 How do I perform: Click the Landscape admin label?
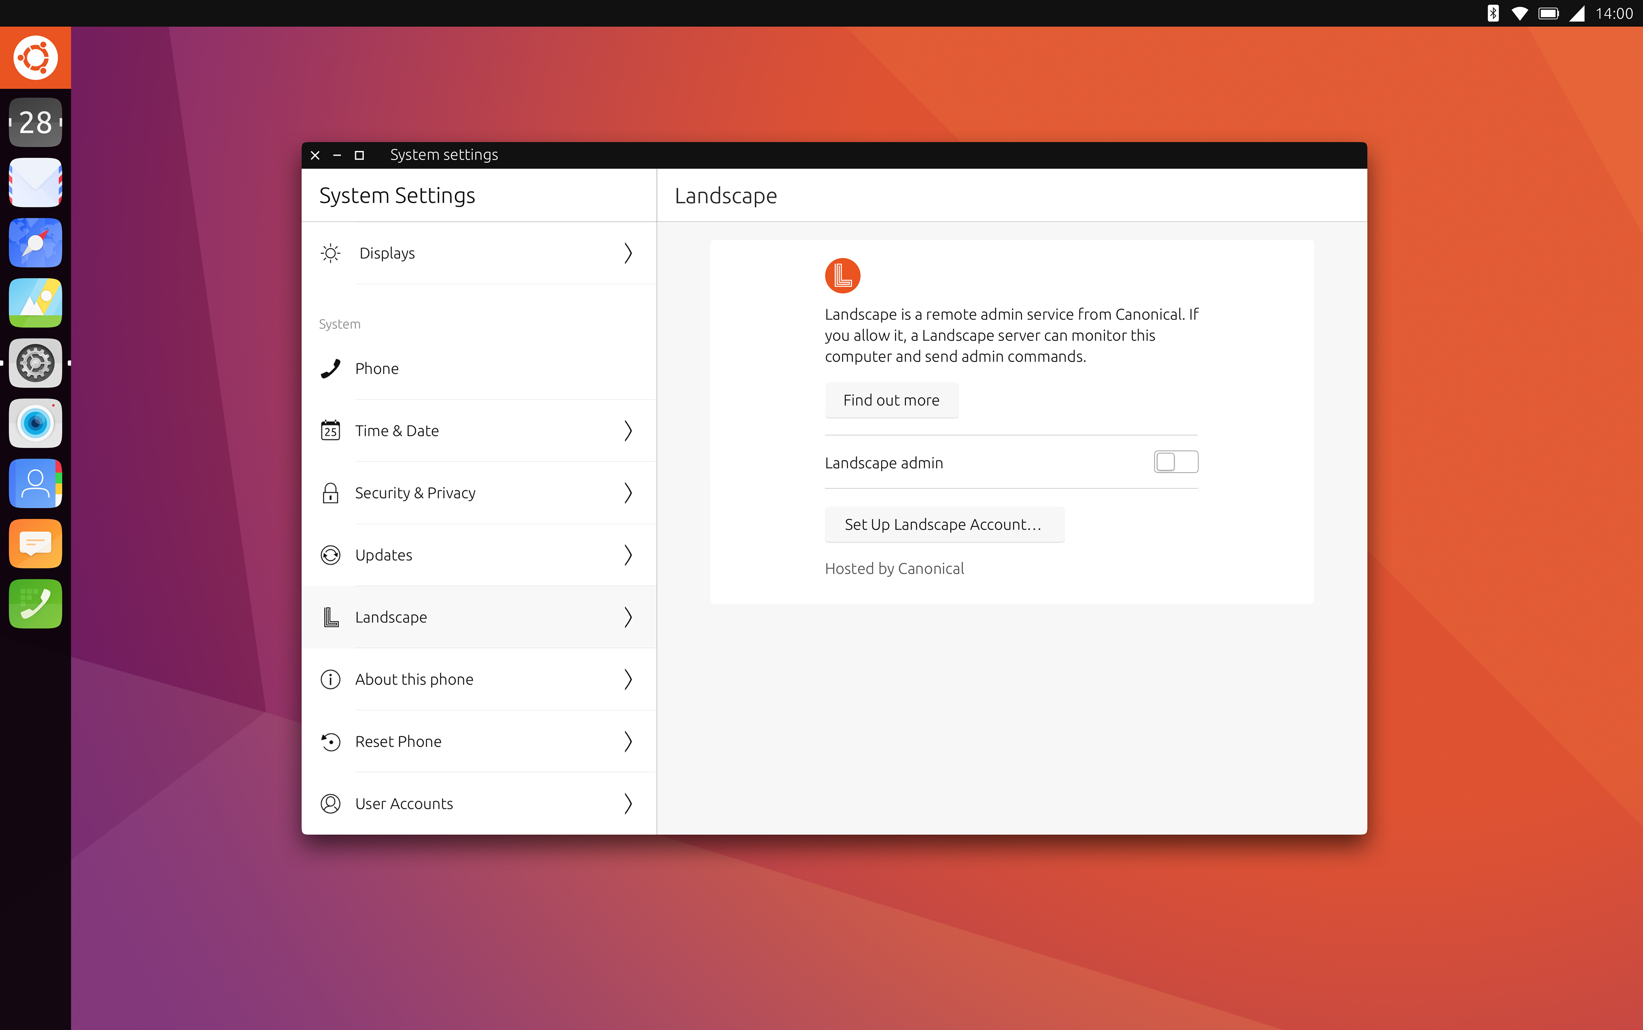click(884, 463)
